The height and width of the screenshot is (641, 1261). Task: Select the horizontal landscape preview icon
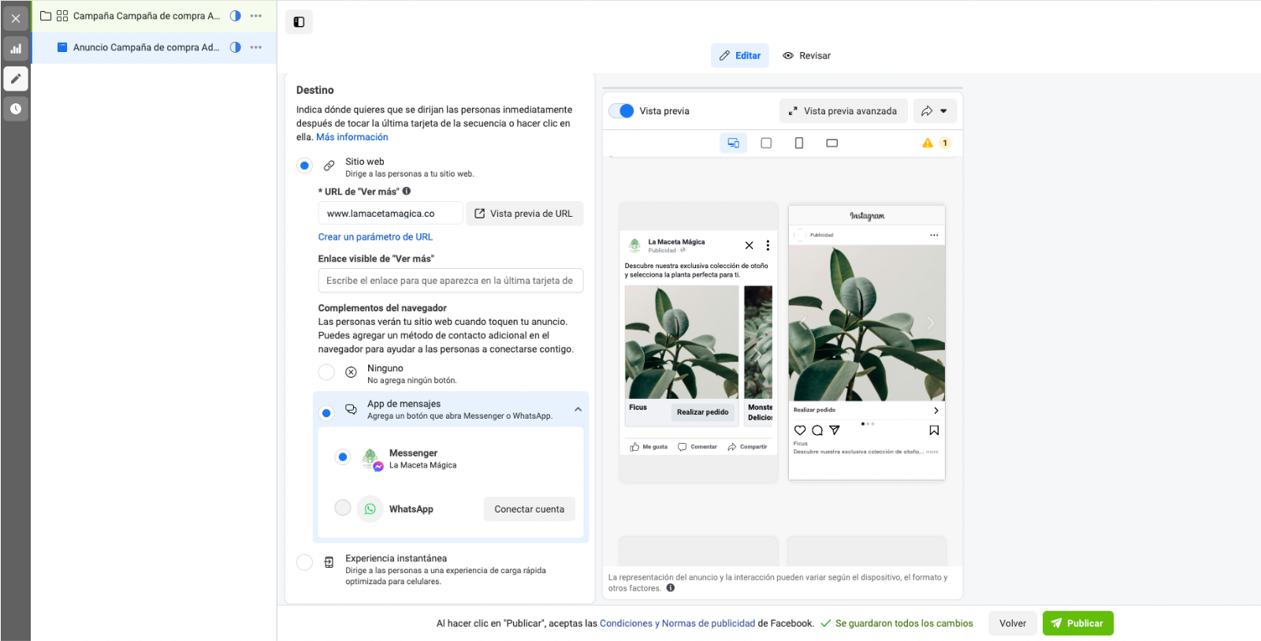(832, 143)
